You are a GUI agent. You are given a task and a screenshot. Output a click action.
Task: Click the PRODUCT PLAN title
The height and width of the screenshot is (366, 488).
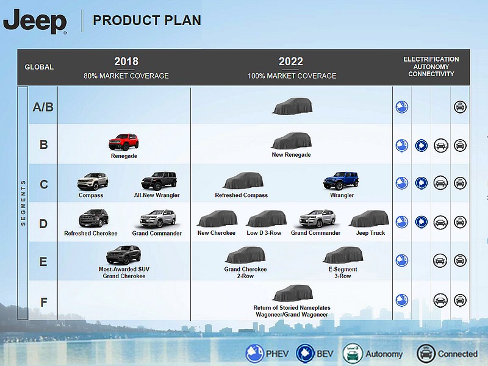pos(147,21)
